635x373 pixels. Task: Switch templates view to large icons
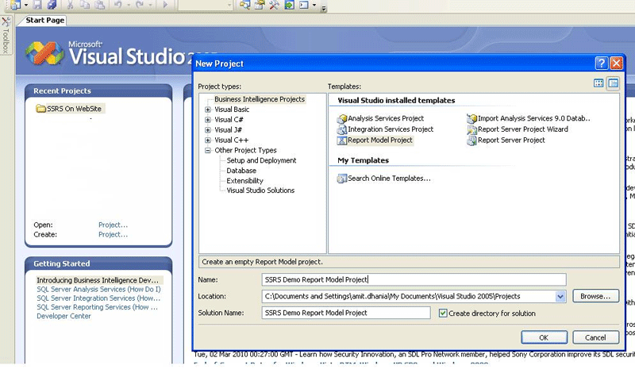coord(599,83)
